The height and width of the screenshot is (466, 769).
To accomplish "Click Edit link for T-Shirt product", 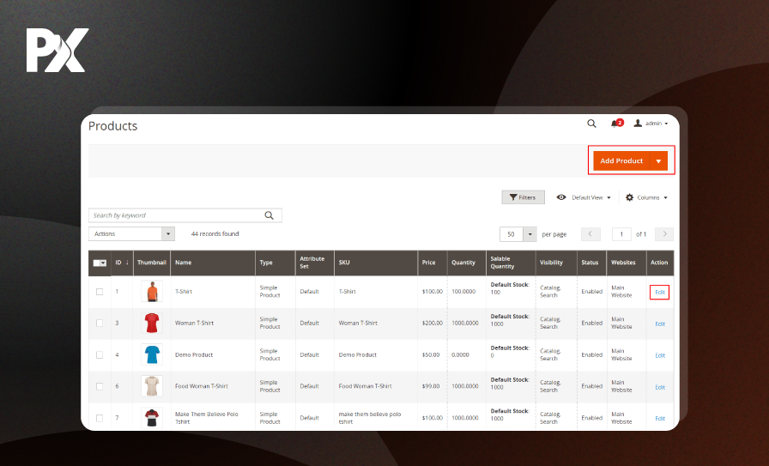I will (660, 293).
